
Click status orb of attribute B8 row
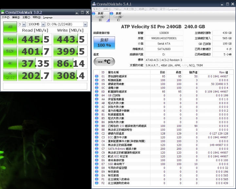click(x=97, y=126)
